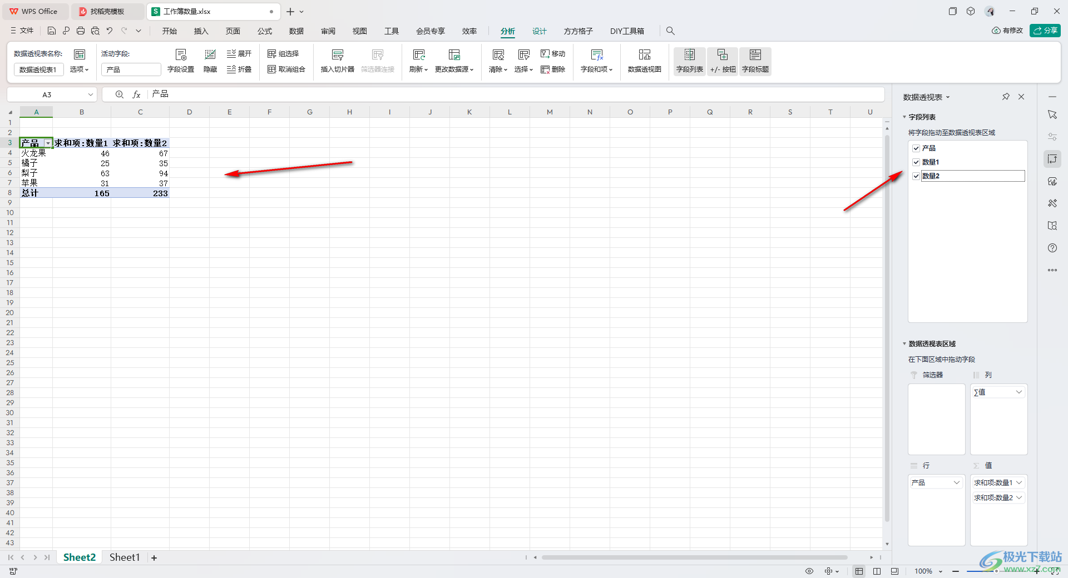This screenshot has height=578, width=1068.
Task: Save the workbook using the save icon
Action: click(52, 31)
